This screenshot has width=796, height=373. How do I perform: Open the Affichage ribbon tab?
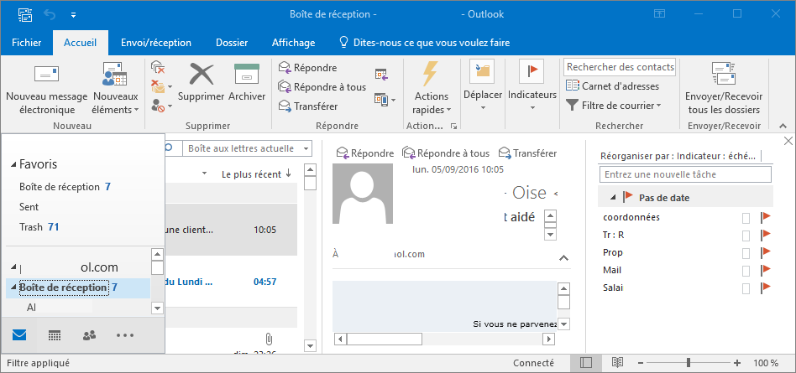(293, 43)
